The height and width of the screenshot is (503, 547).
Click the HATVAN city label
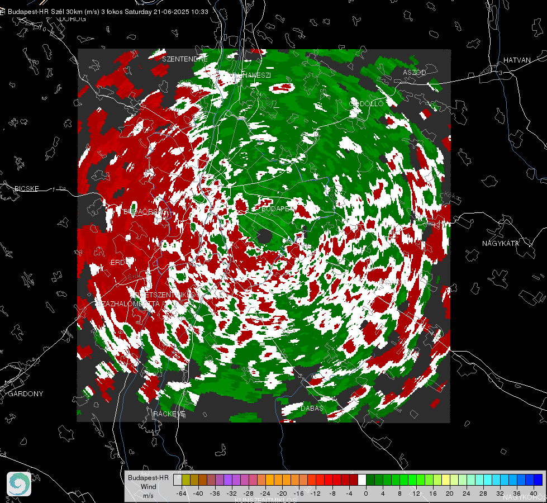pyautogui.click(x=517, y=60)
